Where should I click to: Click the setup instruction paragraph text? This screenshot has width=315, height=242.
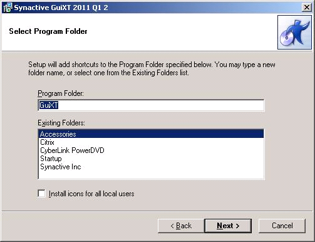pos(152,68)
